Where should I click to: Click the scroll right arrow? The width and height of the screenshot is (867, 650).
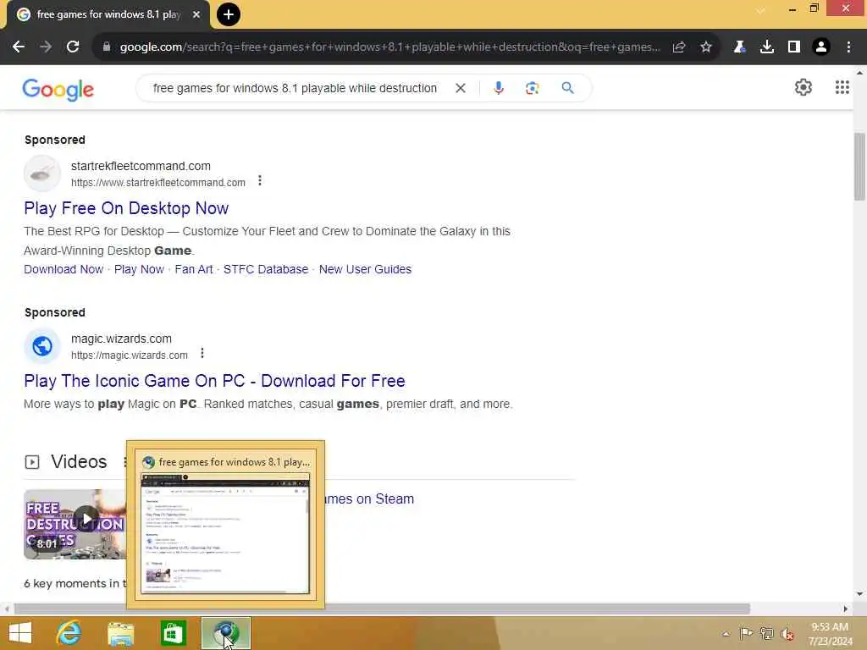(x=846, y=609)
